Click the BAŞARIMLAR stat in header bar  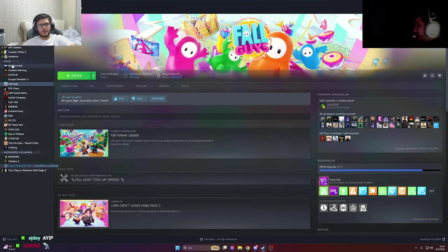(170, 75)
